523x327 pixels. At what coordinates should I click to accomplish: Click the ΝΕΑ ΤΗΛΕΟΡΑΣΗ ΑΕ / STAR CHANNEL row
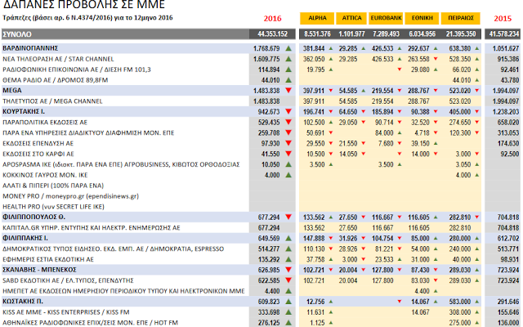point(58,59)
